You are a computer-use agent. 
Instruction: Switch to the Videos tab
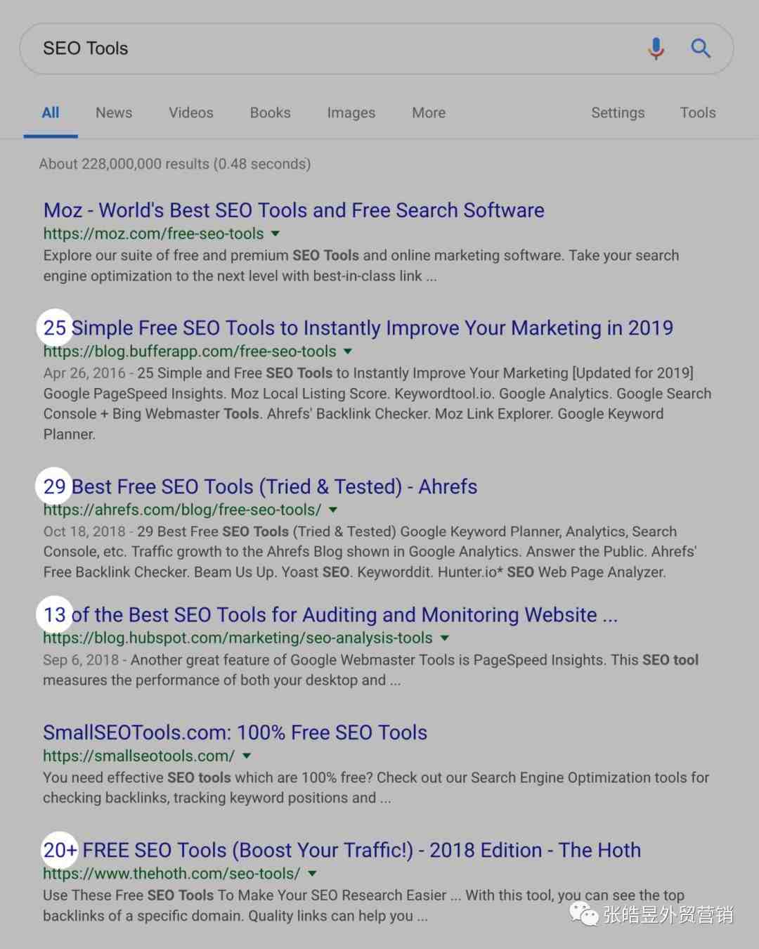(191, 112)
